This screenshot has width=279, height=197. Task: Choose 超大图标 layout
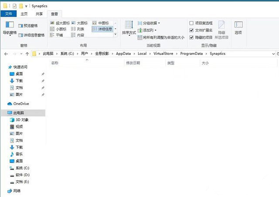point(60,23)
